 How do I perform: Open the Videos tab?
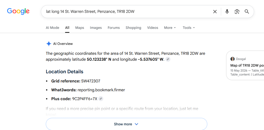click(152, 28)
